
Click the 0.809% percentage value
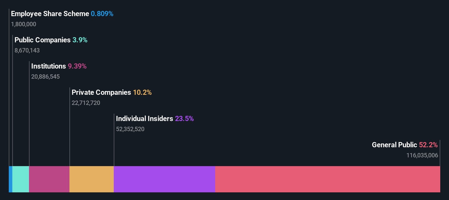(102, 14)
